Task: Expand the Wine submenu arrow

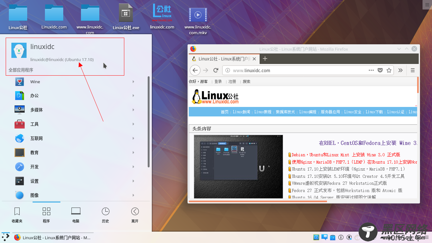Action: tap(133, 82)
